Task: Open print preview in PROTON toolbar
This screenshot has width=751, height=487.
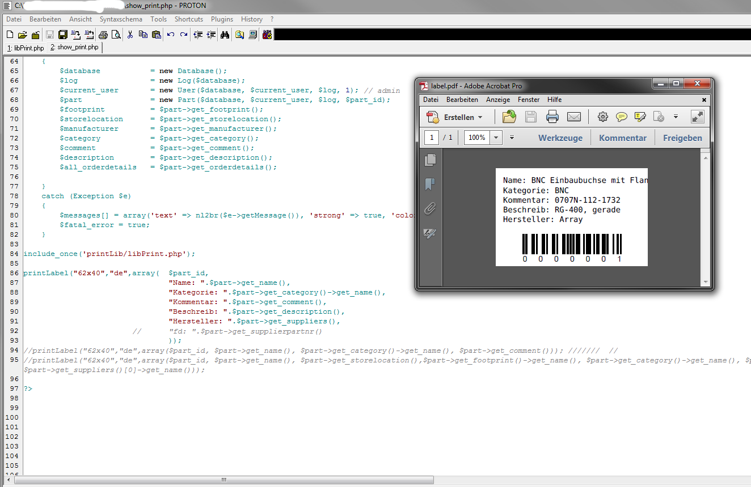Action: pyautogui.click(x=116, y=35)
